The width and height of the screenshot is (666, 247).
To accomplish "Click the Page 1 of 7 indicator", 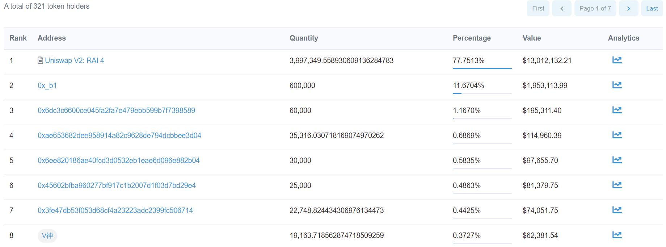I will [595, 8].
